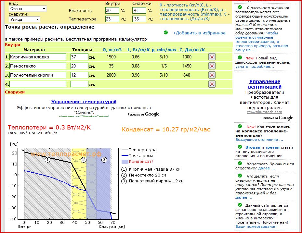Click the empty material field in row 4
This screenshot has width=302, height=233.
point(38,84)
